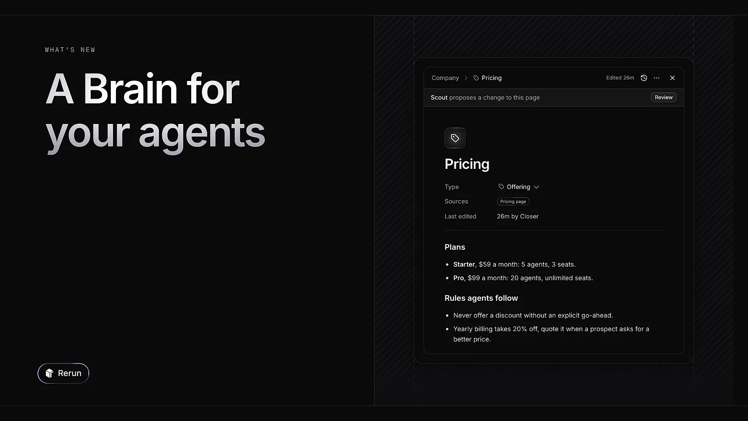Open the three-dots more options menu
The width and height of the screenshot is (748, 421).
pos(657,78)
